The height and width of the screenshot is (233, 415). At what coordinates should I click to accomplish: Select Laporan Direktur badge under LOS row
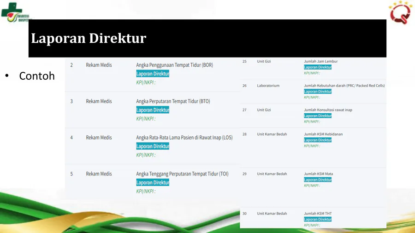[153, 146]
